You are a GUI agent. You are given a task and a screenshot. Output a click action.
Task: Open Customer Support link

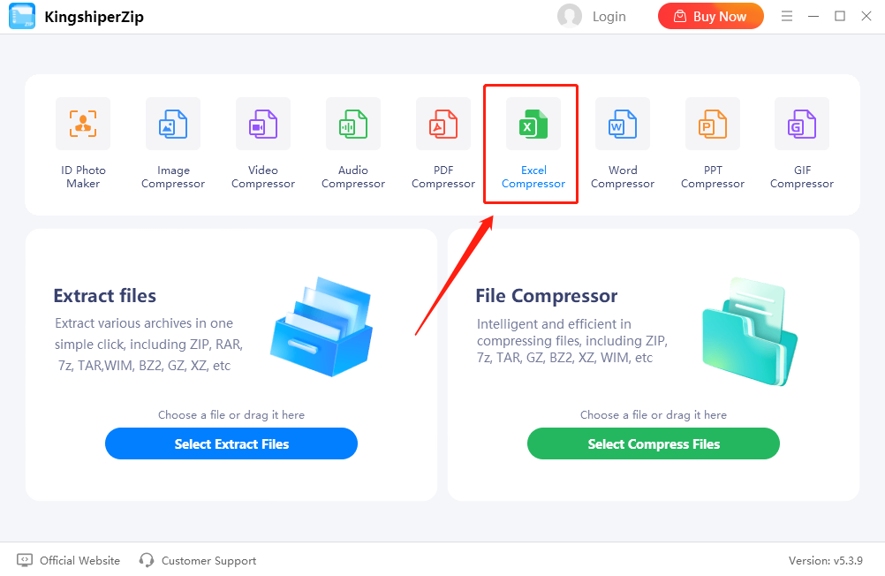click(x=198, y=560)
